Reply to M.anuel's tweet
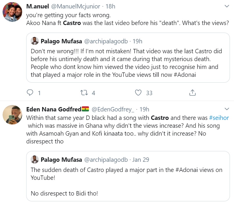234x206 pixels. pyautogui.click(x=30, y=93)
